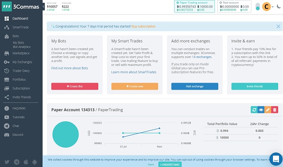
Task: Open the user avatar dropdown
Action: [268, 7]
